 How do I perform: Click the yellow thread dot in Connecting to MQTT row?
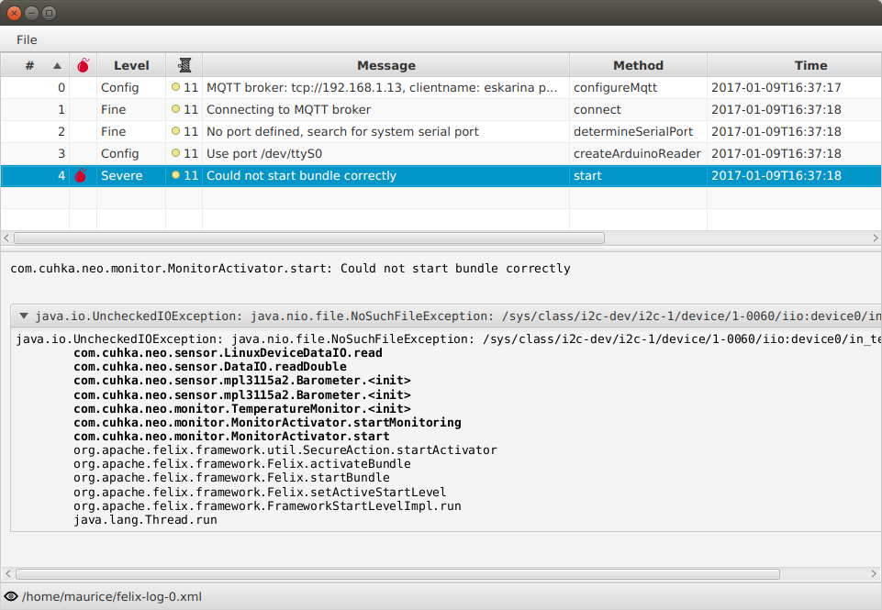pyautogui.click(x=175, y=109)
